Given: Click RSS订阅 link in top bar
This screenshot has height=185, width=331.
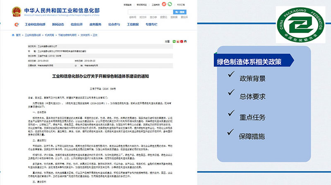Looking at the screenshot, I should click(x=181, y=5).
